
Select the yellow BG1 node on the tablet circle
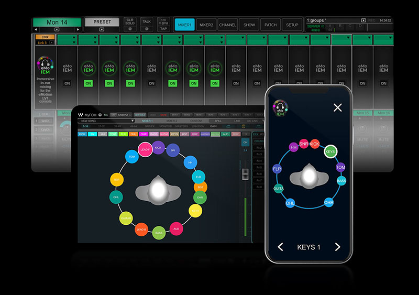[x=117, y=180]
